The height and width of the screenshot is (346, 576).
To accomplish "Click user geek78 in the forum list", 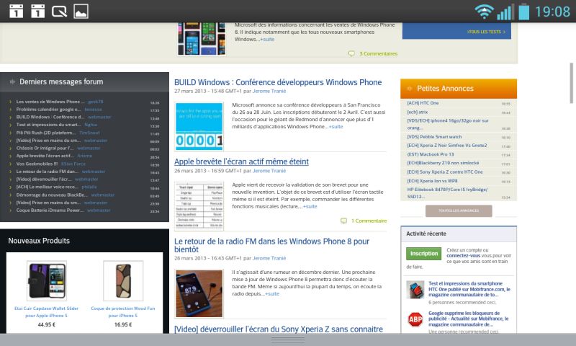I will (96, 102).
